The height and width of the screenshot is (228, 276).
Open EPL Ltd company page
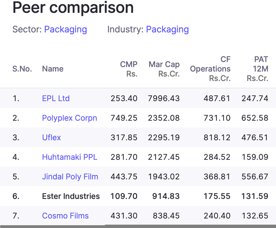[56, 98]
